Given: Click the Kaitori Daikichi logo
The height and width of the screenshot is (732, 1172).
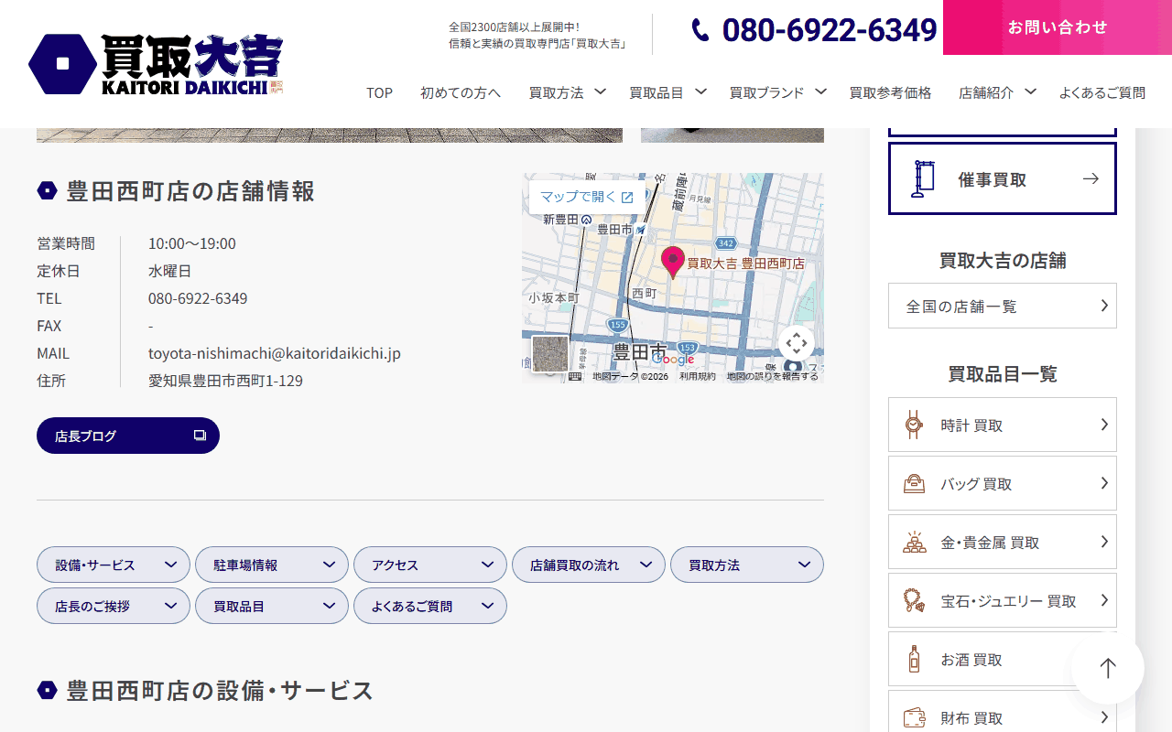Looking at the screenshot, I should tap(156, 64).
